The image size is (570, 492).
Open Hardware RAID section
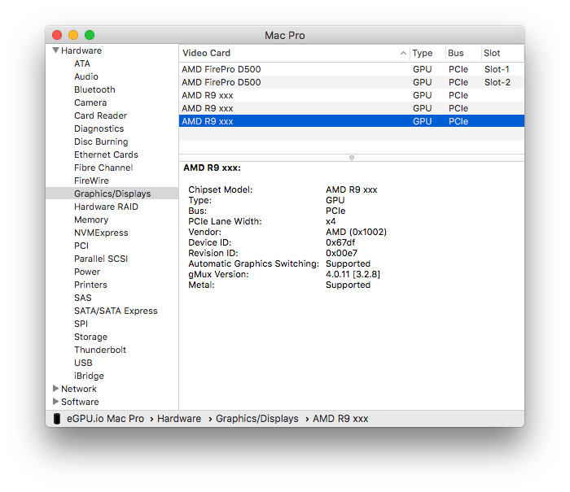point(106,207)
